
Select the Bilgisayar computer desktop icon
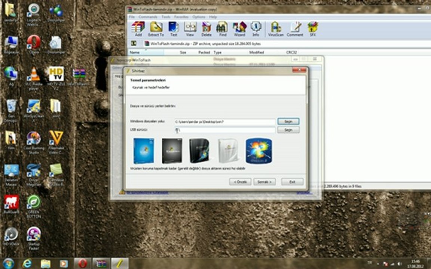11,44
